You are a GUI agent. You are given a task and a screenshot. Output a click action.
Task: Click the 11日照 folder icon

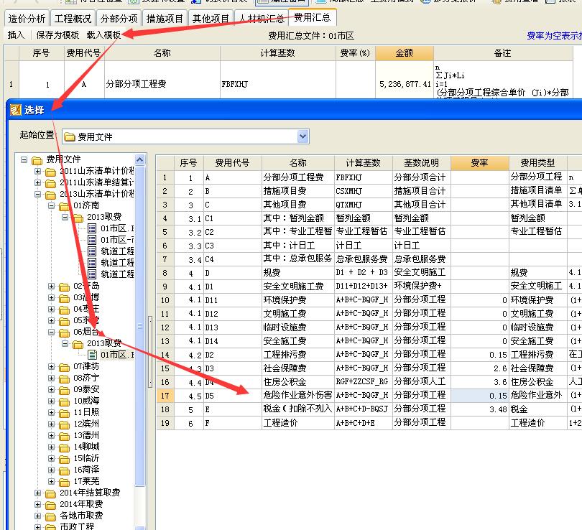pyautogui.click(x=64, y=413)
